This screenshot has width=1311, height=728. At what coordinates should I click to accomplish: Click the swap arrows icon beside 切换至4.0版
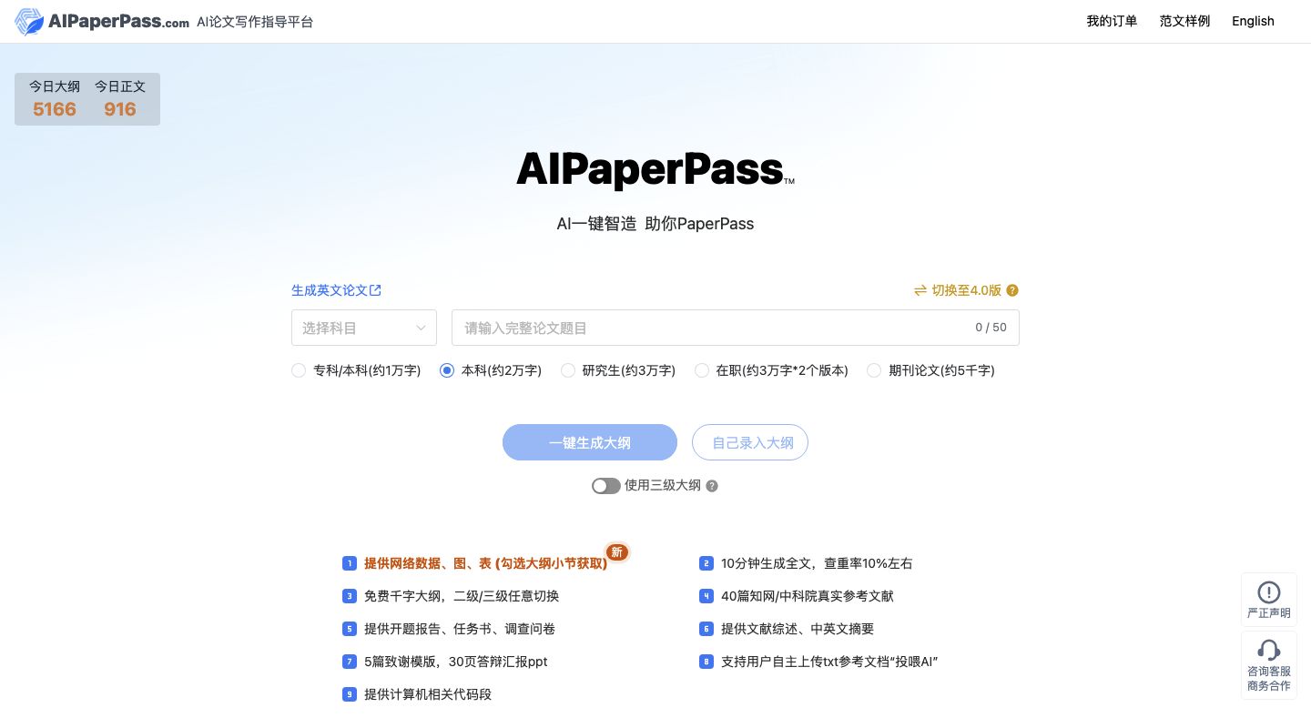(920, 290)
